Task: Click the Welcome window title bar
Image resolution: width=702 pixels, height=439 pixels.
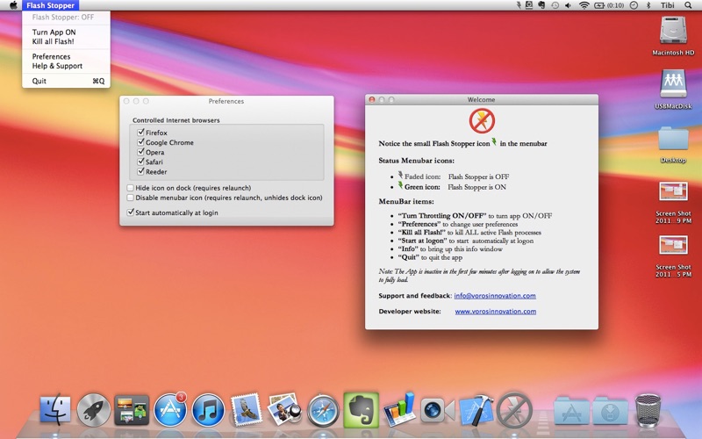Action: [x=481, y=99]
